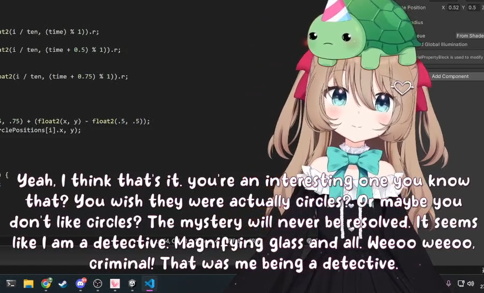Click the float2(x, y) - float2(.5, .5) line
484x293 pixels.
click(x=75, y=121)
